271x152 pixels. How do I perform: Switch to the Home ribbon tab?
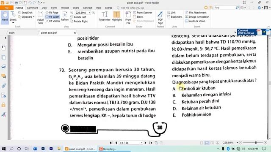(x=19, y=8)
